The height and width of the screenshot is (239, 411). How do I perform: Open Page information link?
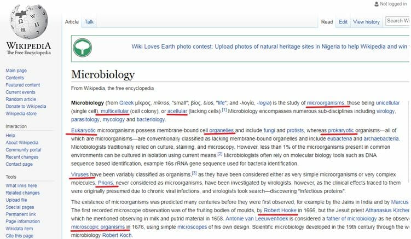click(x=23, y=221)
